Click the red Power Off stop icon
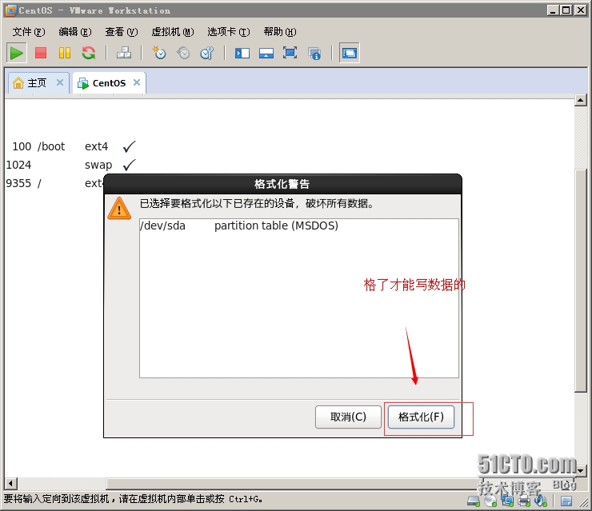This screenshot has height=511, width=592. [40, 53]
